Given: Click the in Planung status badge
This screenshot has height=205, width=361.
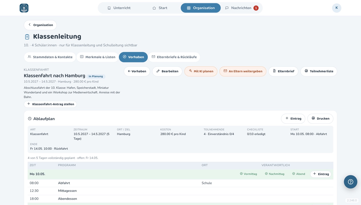Looking at the screenshot, I should 96,76.
